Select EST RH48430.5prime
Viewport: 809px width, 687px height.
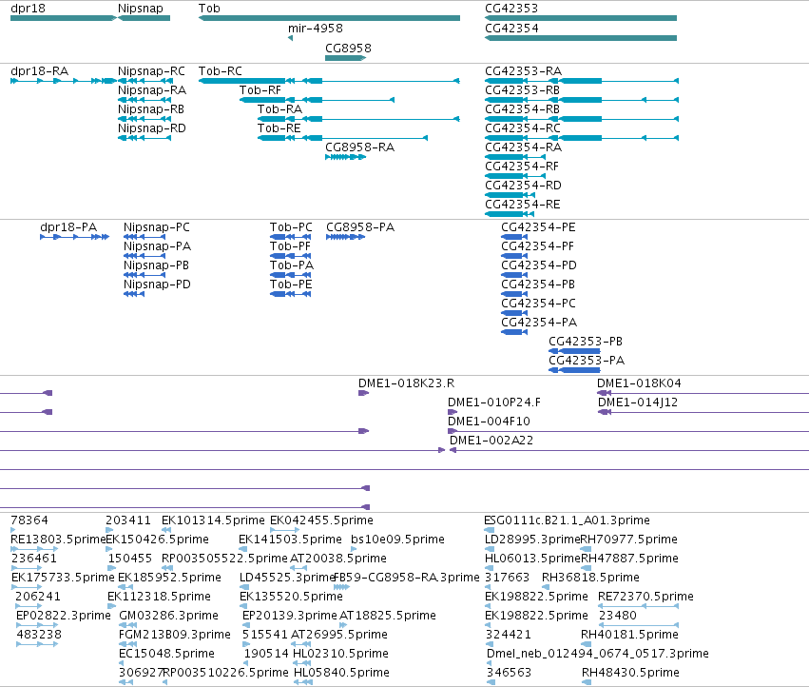pos(587,682)
